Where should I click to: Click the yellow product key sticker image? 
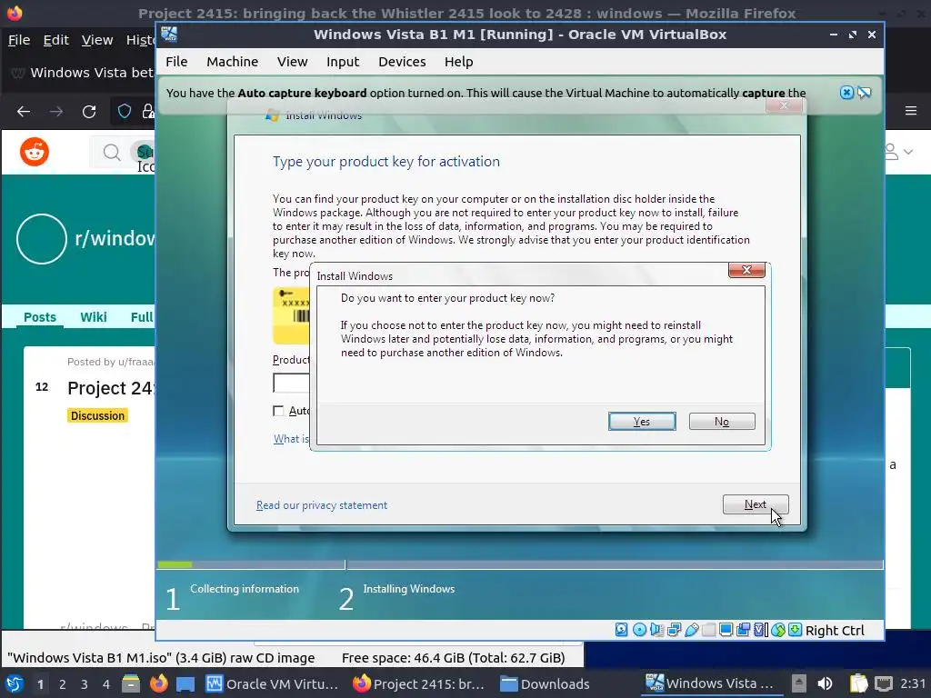[x=291, y=315]
